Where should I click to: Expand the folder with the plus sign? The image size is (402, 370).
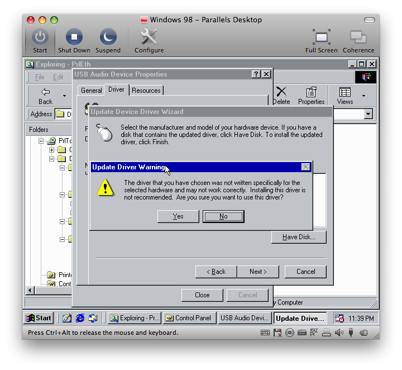pos(51,150)
